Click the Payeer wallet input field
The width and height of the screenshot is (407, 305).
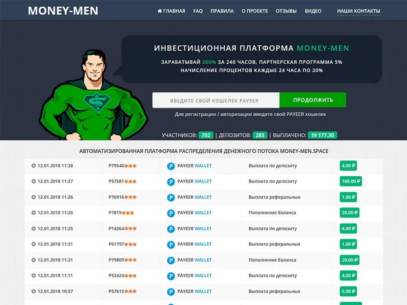point(216,100)
